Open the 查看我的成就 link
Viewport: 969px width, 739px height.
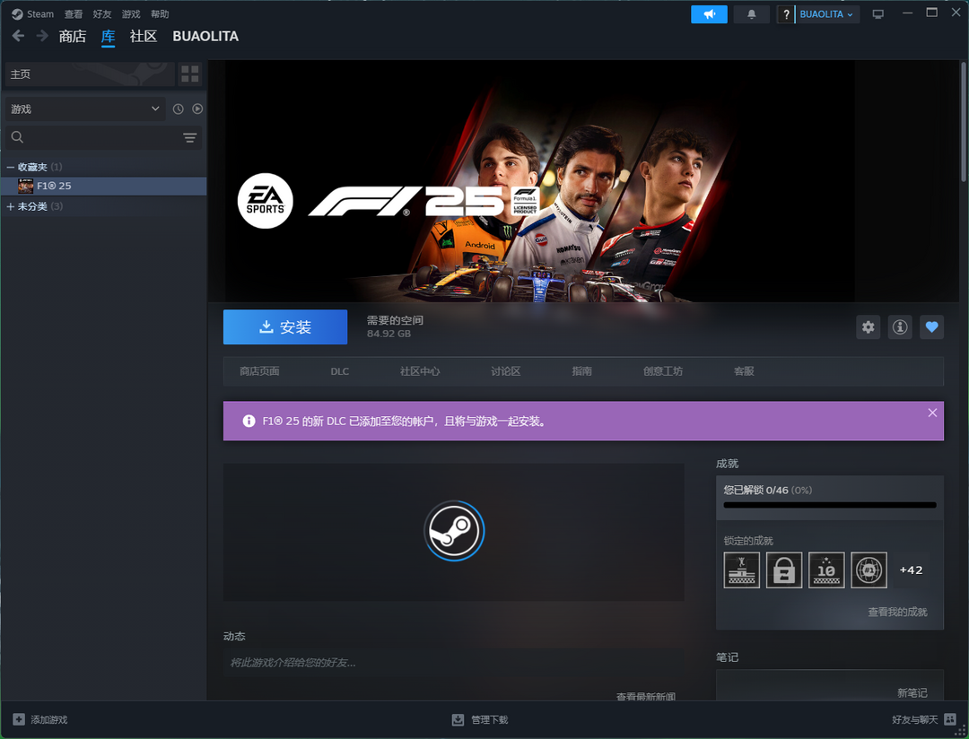coord(897,612)
